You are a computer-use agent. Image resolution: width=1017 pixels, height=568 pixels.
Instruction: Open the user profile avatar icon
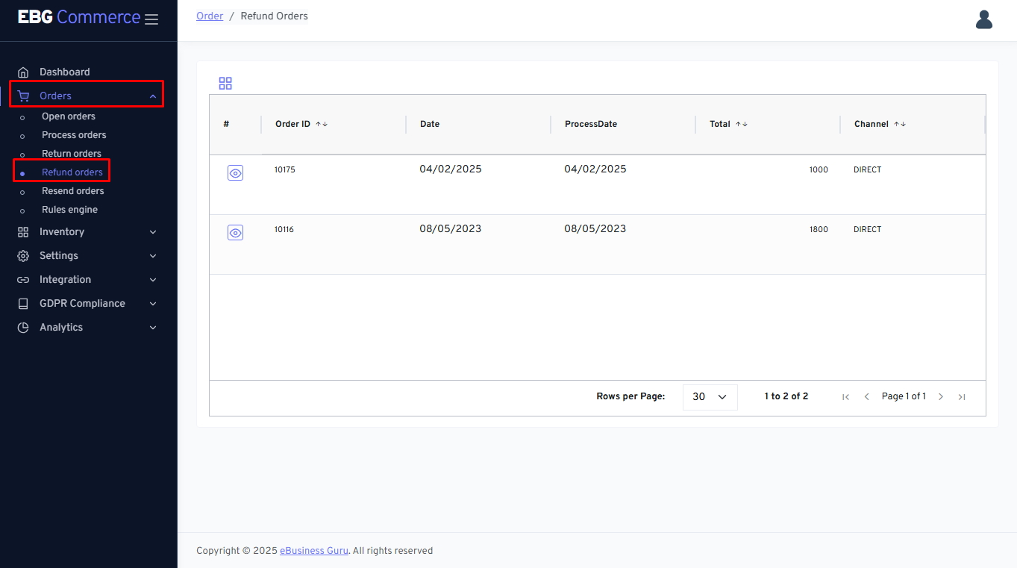983,19
